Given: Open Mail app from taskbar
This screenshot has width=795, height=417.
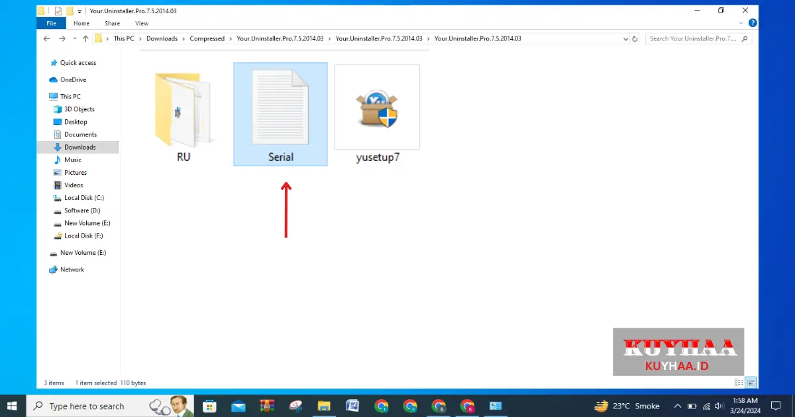Looking at the screenshot, I should click(x=238, y=406).
